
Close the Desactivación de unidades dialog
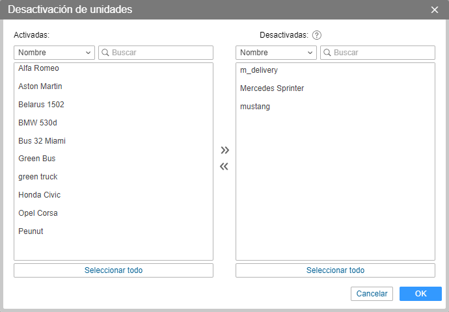click(x=435, y=10)
